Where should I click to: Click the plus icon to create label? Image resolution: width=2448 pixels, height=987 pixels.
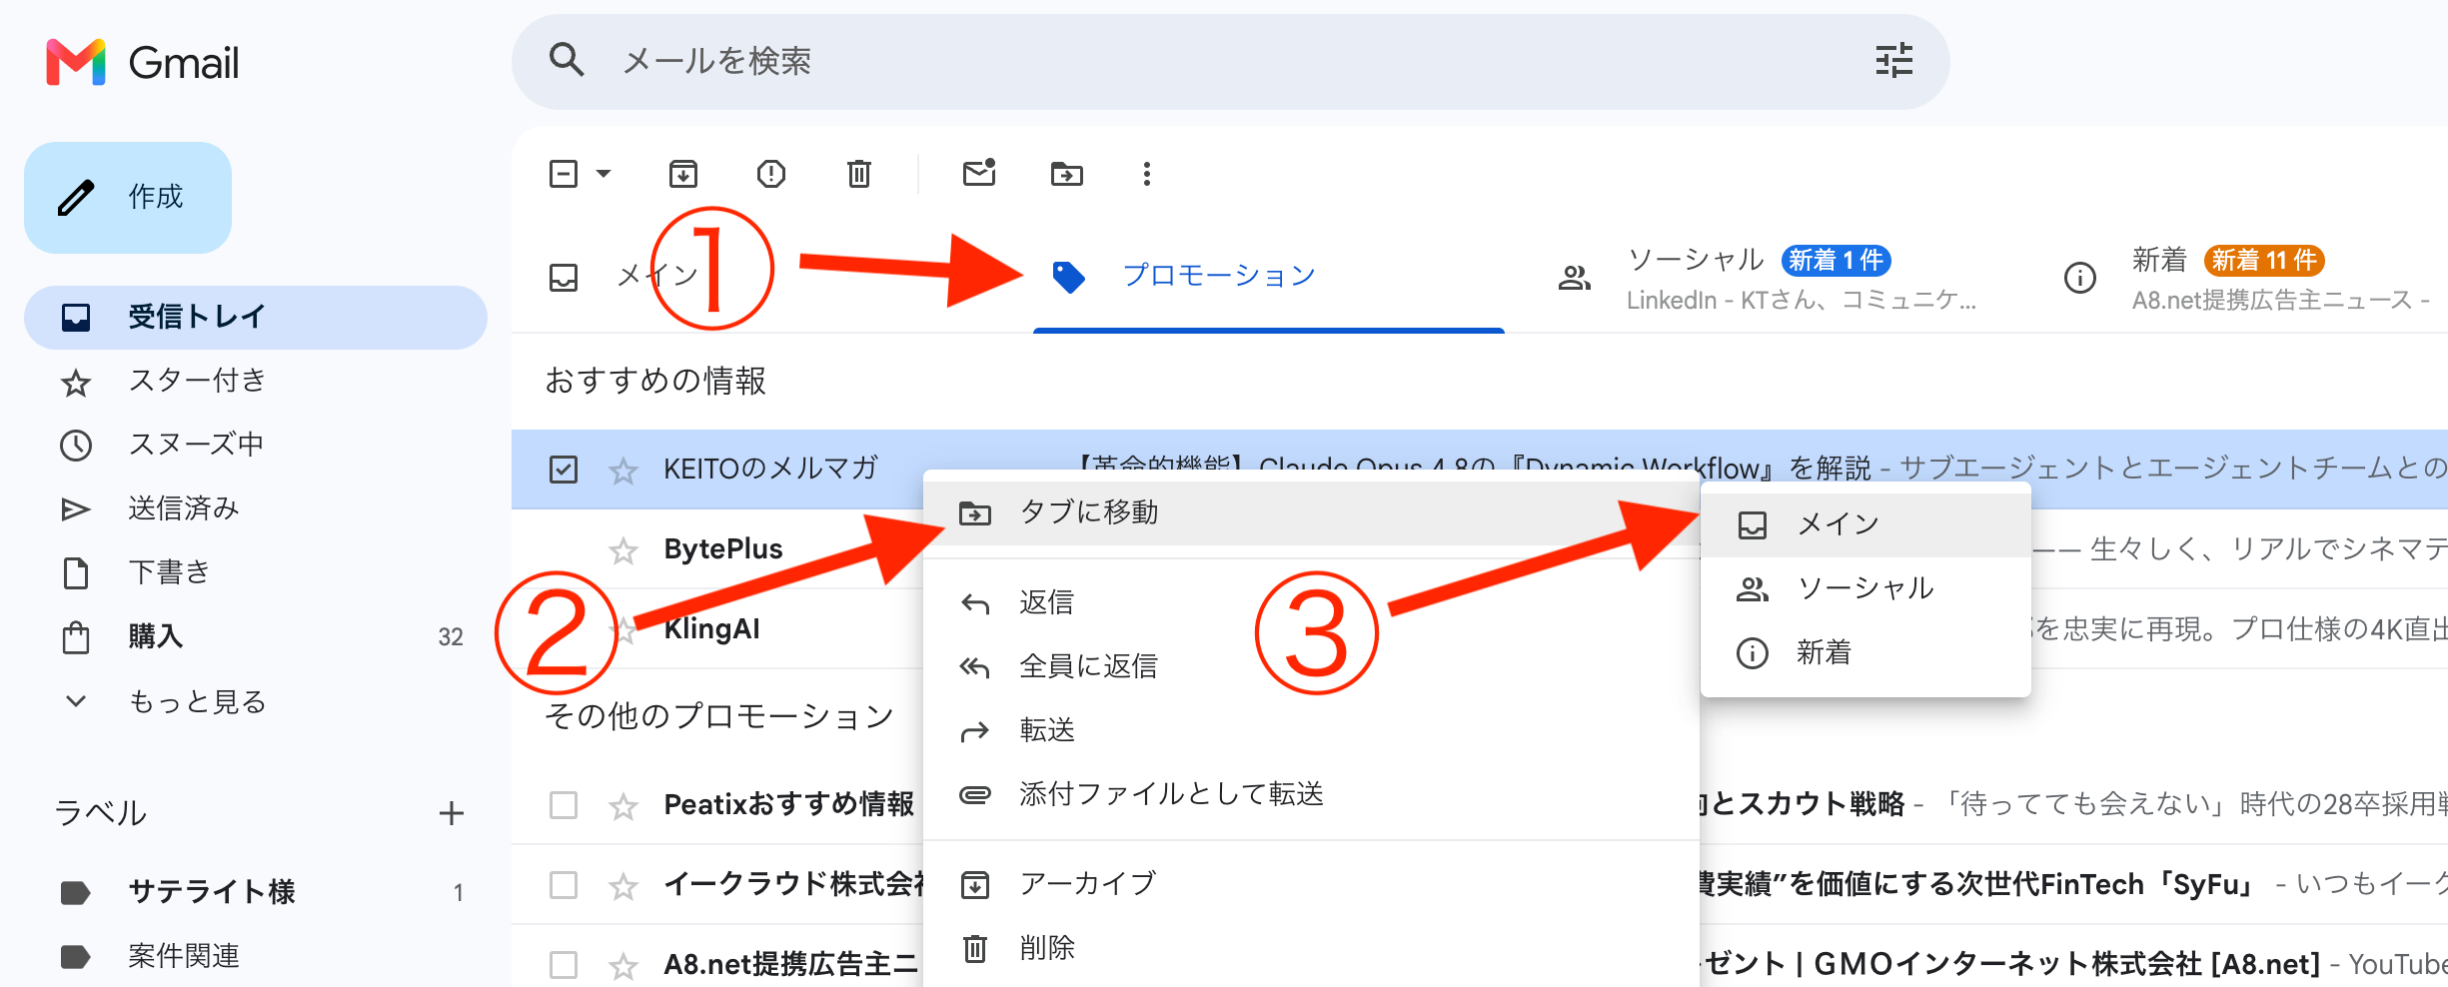pos(452,813)
